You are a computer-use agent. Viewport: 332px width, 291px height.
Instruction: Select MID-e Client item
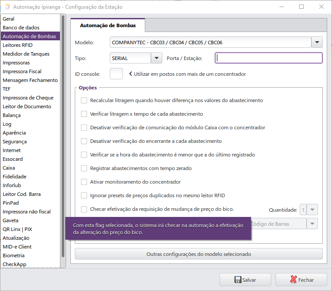coord(31,247)
